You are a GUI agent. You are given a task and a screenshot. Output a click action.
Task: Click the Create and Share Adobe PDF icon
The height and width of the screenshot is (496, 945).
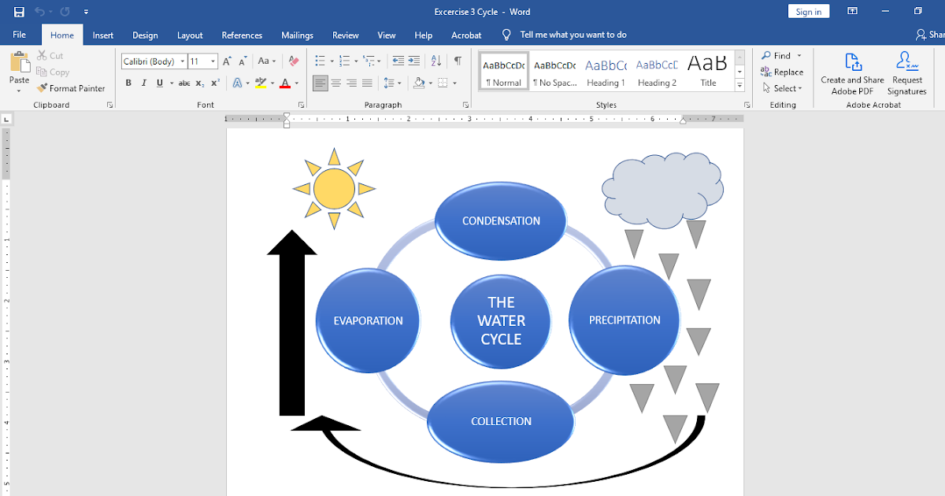(852, 71)
